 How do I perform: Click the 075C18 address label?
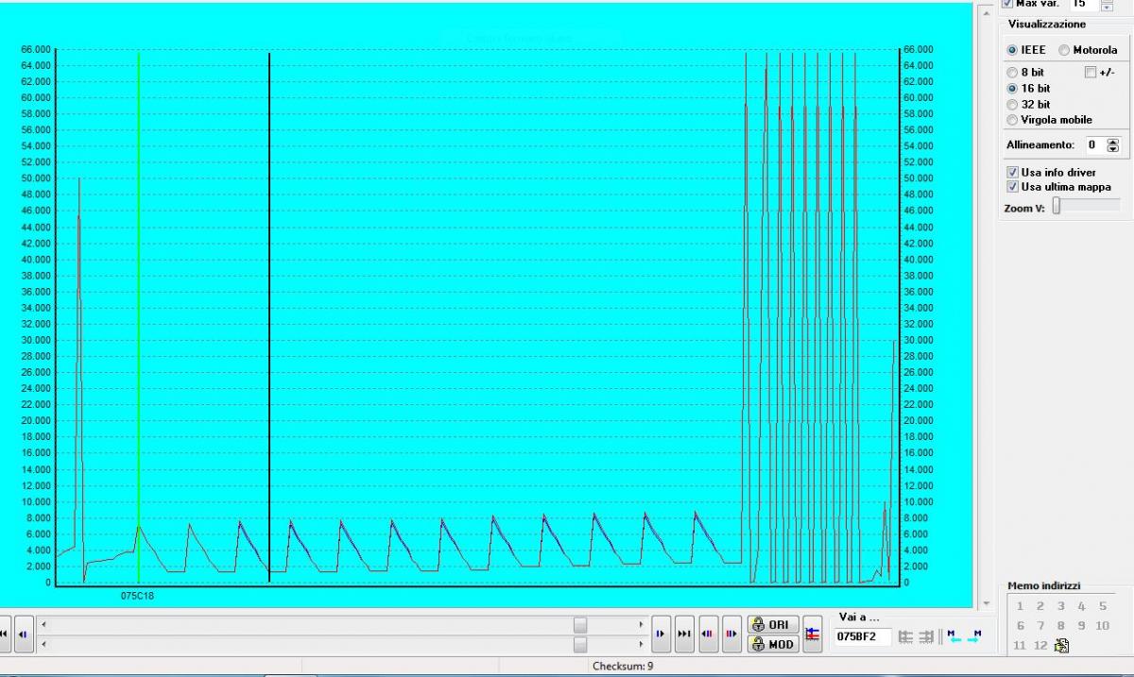pyautogui.click(x=138, y=596)
